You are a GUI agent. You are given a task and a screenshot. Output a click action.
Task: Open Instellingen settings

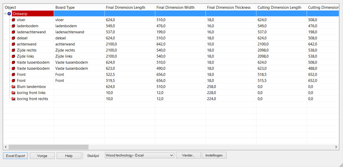tap(214, 155)
